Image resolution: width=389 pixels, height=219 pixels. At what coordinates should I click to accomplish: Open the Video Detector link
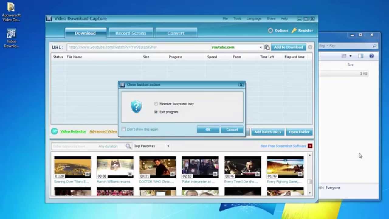point(73,131)
